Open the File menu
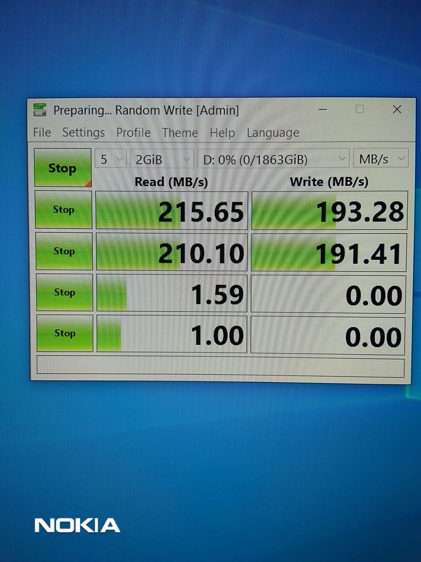 coord(42,133)
